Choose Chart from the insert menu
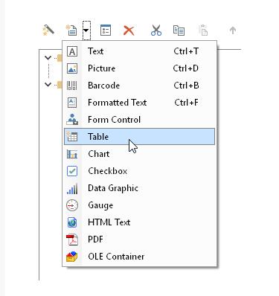 139,154
